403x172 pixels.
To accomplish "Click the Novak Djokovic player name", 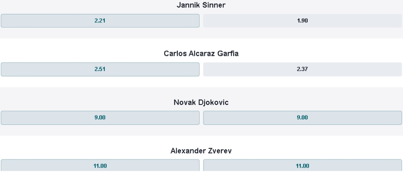I will [x=201, y=102].
